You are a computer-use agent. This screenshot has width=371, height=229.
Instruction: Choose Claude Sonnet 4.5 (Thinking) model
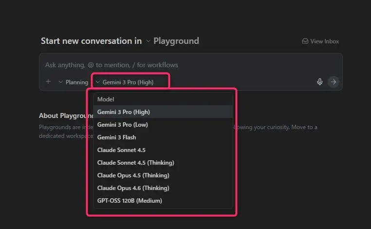pyautogui.click(x=163, y=163)
